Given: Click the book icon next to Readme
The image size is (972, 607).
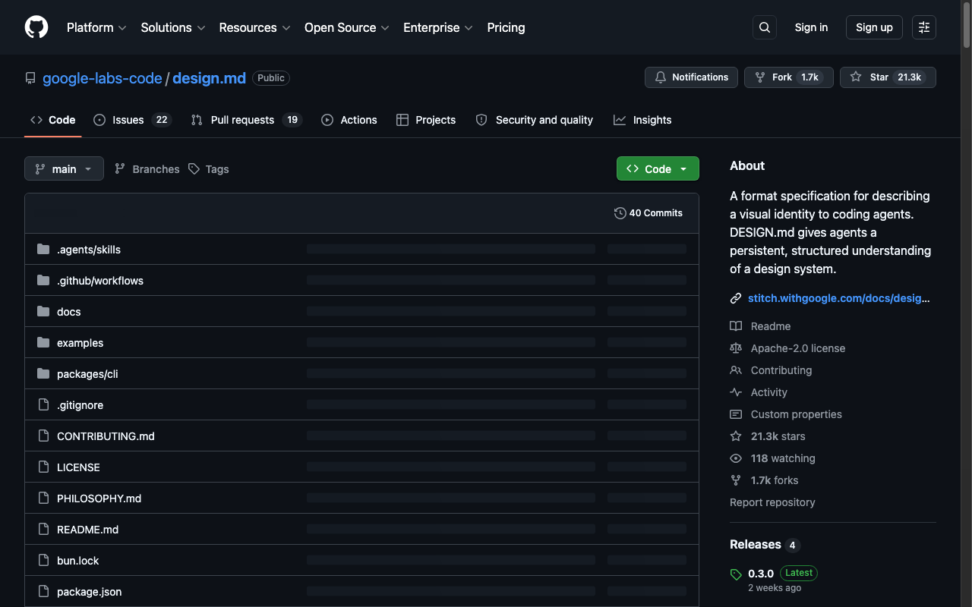Looking at the screenshot, I should [736, 326].
